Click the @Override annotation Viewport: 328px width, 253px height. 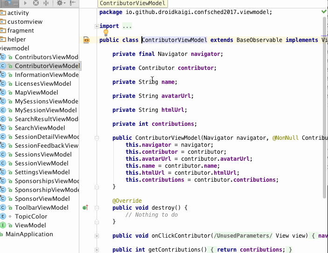[127, 201]
